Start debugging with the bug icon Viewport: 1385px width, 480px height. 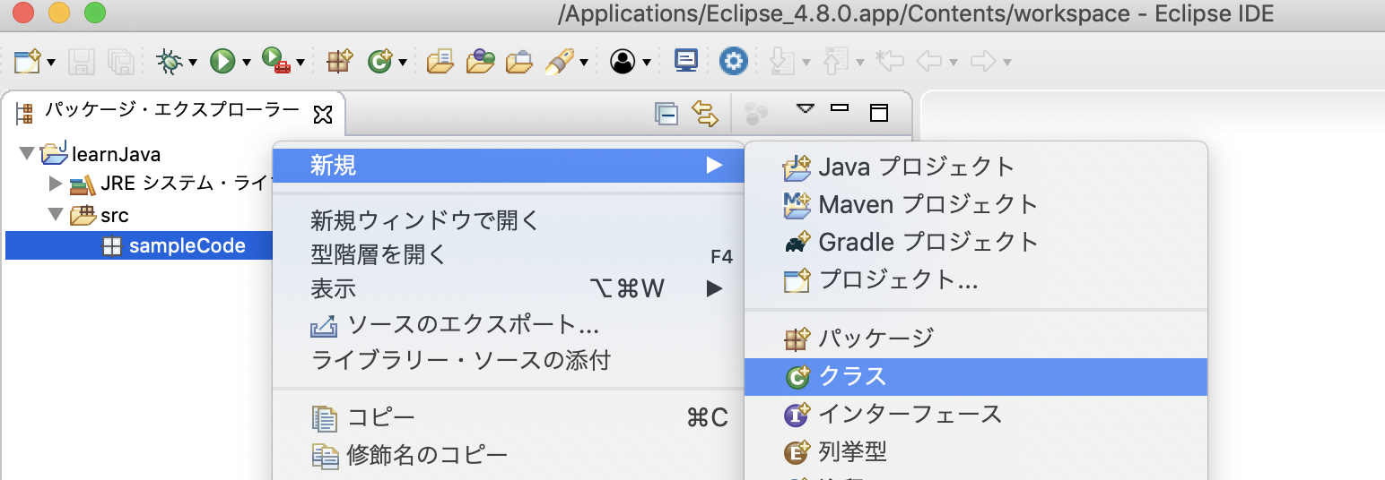(169, 61)
